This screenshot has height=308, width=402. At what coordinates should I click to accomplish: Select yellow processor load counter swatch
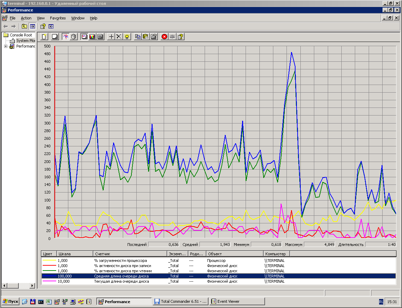click(49, 260)
